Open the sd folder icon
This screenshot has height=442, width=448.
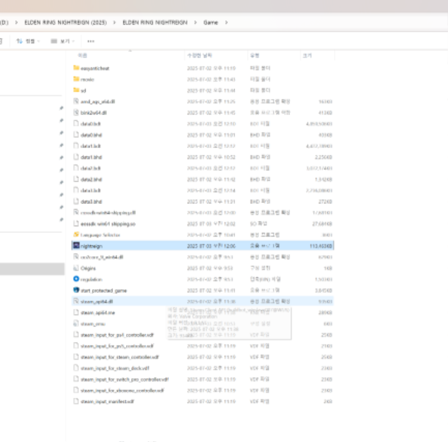coord(76,90)
